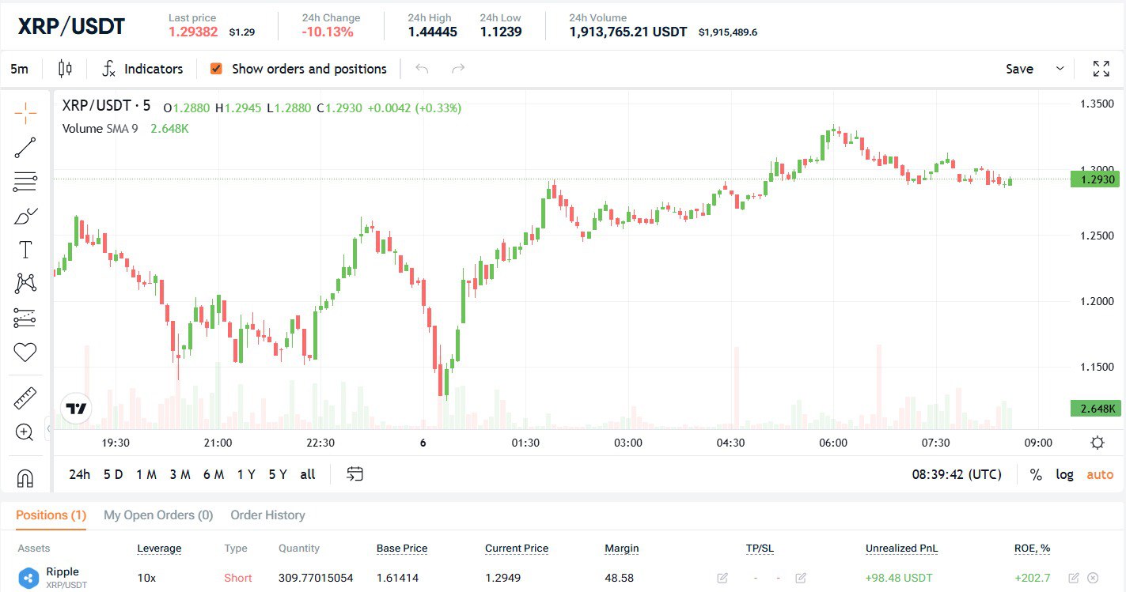Set chart range to 5D
This screenshot has height=592, width=1126.
coord(113,474)
